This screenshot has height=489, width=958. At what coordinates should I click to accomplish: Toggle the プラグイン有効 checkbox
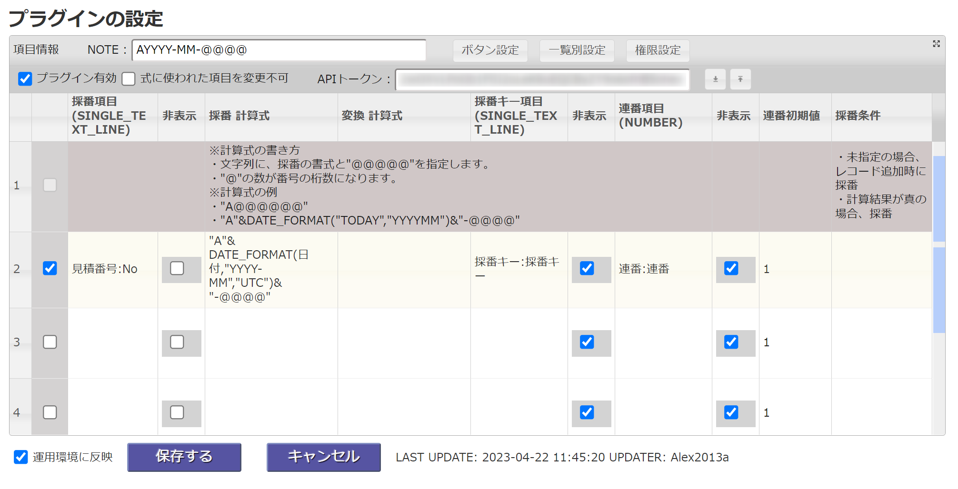point(25,78)
